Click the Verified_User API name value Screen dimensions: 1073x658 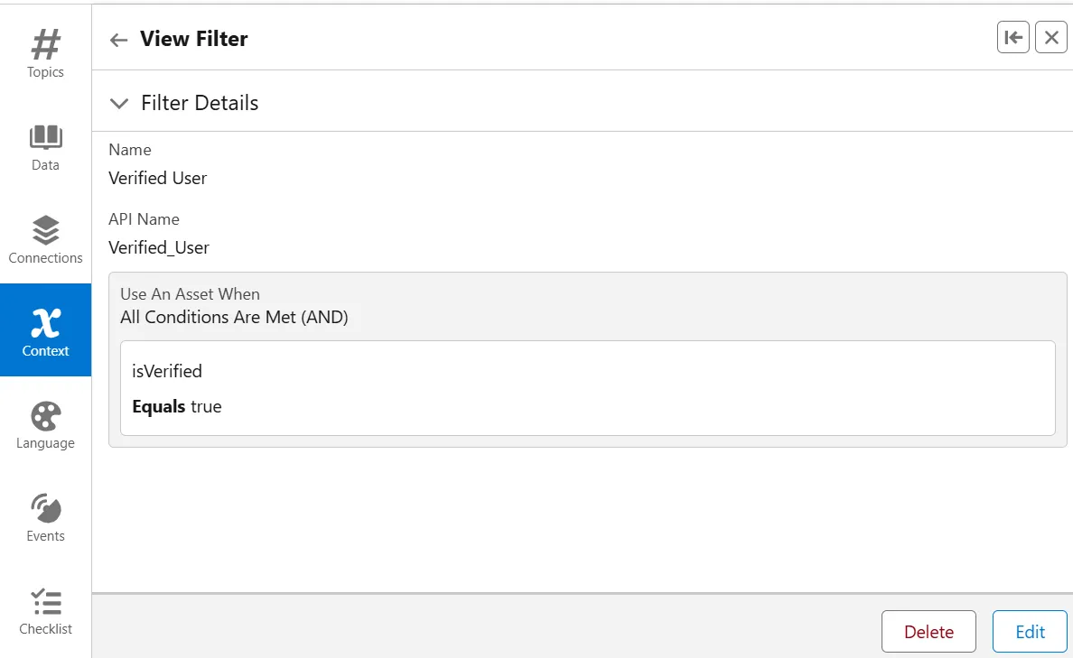point(159,247)
